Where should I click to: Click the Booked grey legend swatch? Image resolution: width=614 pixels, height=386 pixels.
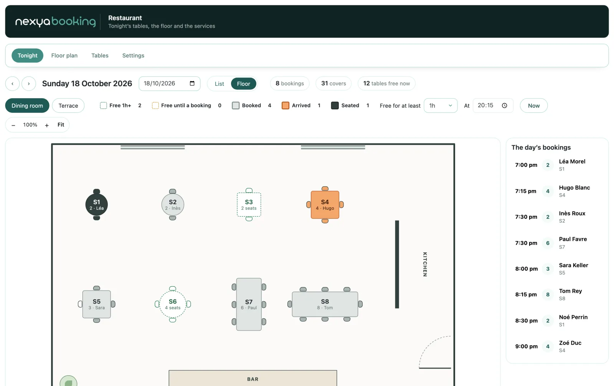[236, 105]
